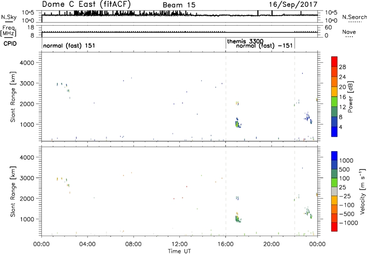
Task: Click the "4000" tick on the power panel
Action: 27,63
